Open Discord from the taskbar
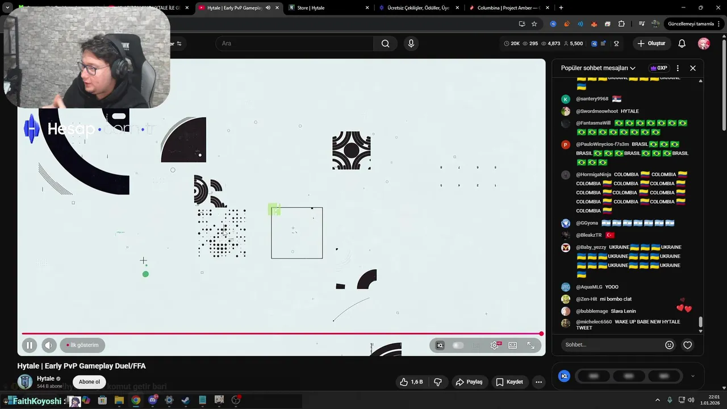This screenshot has width=727, height=409. pyautogui.click(x=152, y=400)
